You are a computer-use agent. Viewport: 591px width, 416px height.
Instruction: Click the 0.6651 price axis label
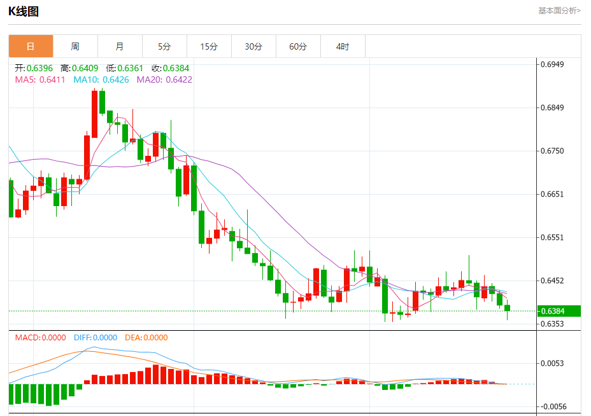(x=552, y=194)
